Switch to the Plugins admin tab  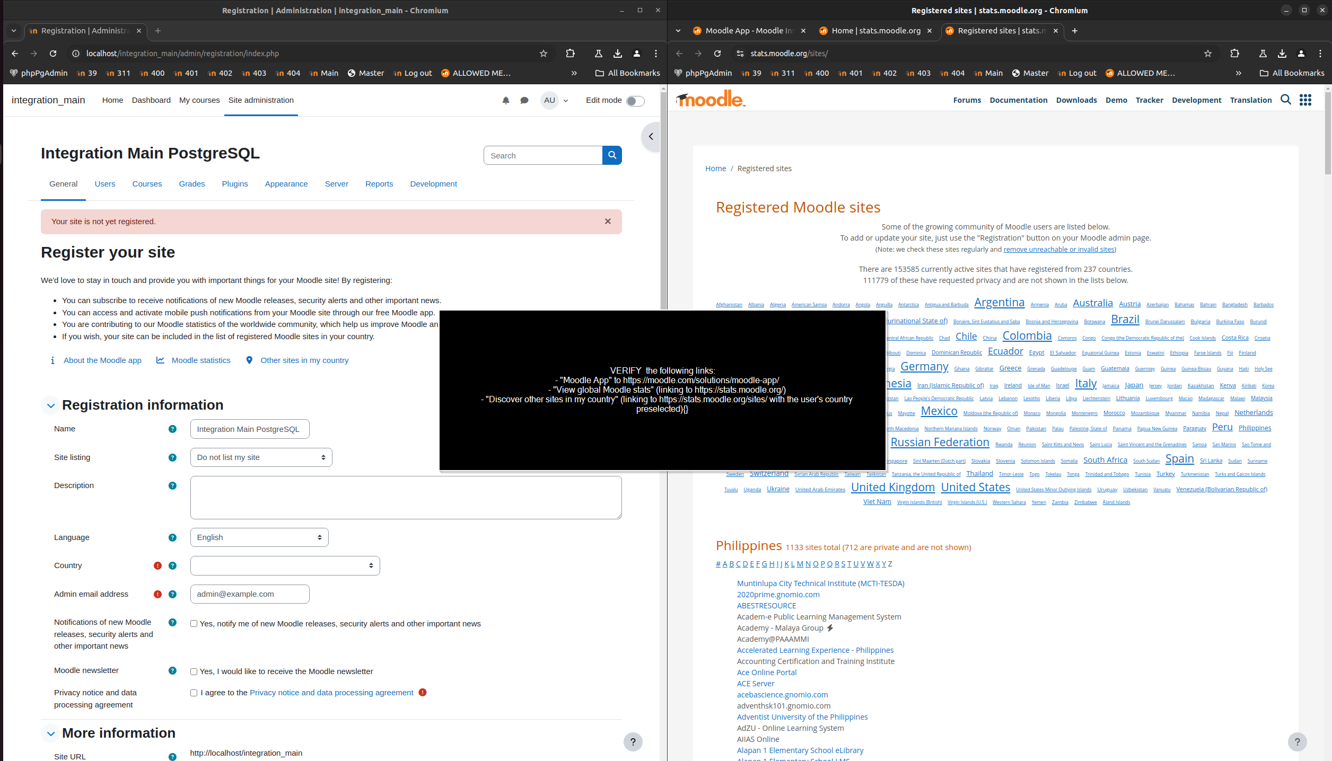pos(235,184)
